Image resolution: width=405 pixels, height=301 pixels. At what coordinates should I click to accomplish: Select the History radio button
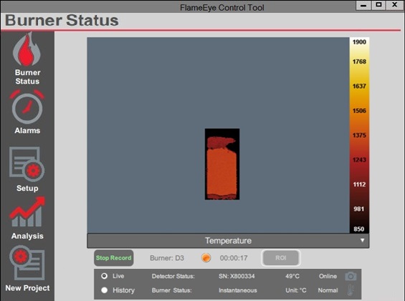105,290
